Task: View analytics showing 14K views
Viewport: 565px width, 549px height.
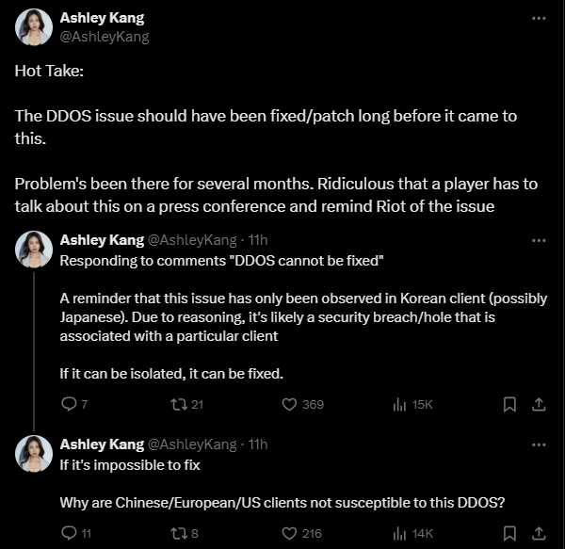Action: [399, 533]
